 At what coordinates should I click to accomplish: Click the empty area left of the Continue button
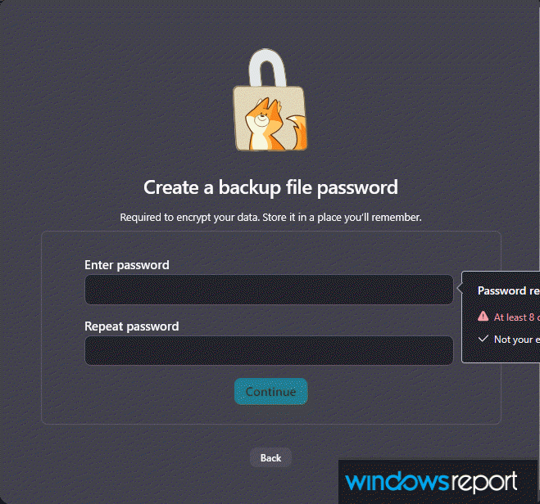coord(147,392)
